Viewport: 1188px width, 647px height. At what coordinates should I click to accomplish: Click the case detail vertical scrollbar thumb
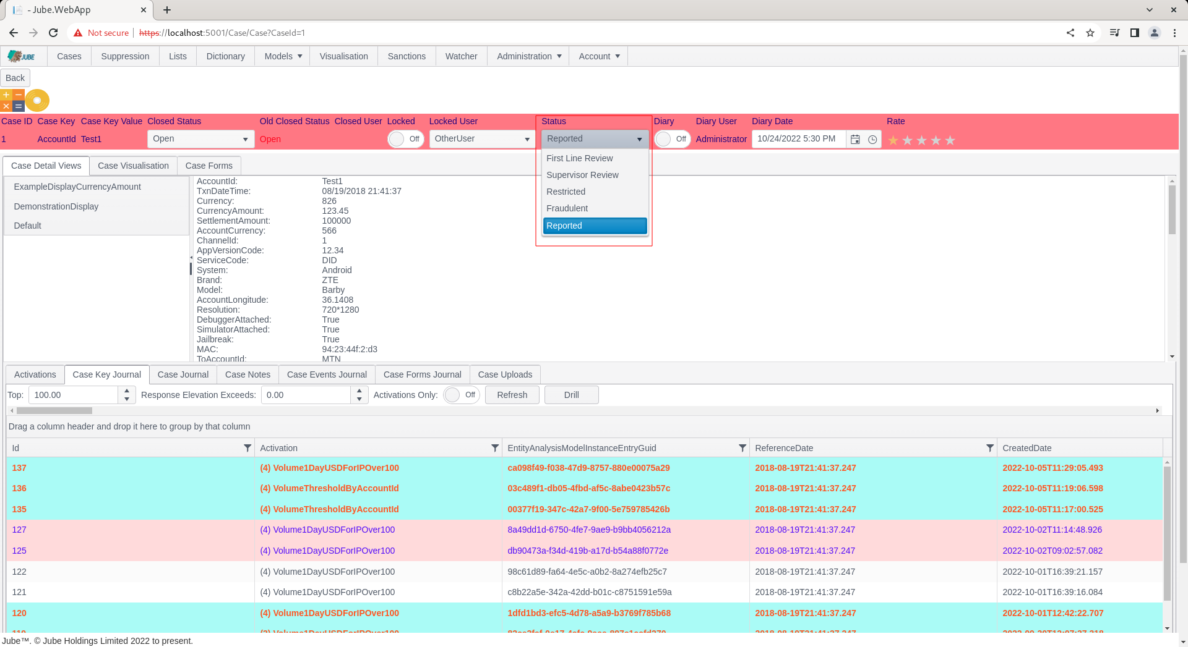[x=1172, y=209]
